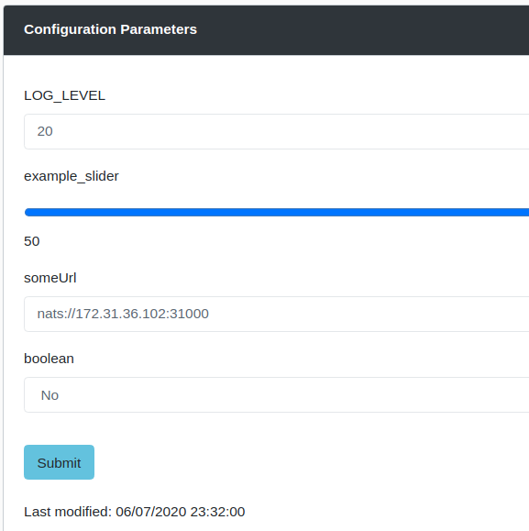This screenshot has width=529, height=531.
Task: Click the someUrl label
Action: [x=50, y=278]
